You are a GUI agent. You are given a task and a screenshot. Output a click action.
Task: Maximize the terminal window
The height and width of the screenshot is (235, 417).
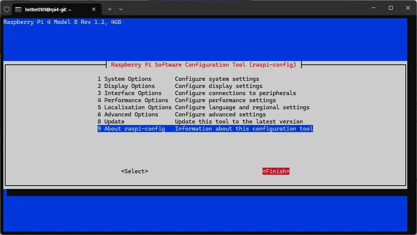(391, 8)
